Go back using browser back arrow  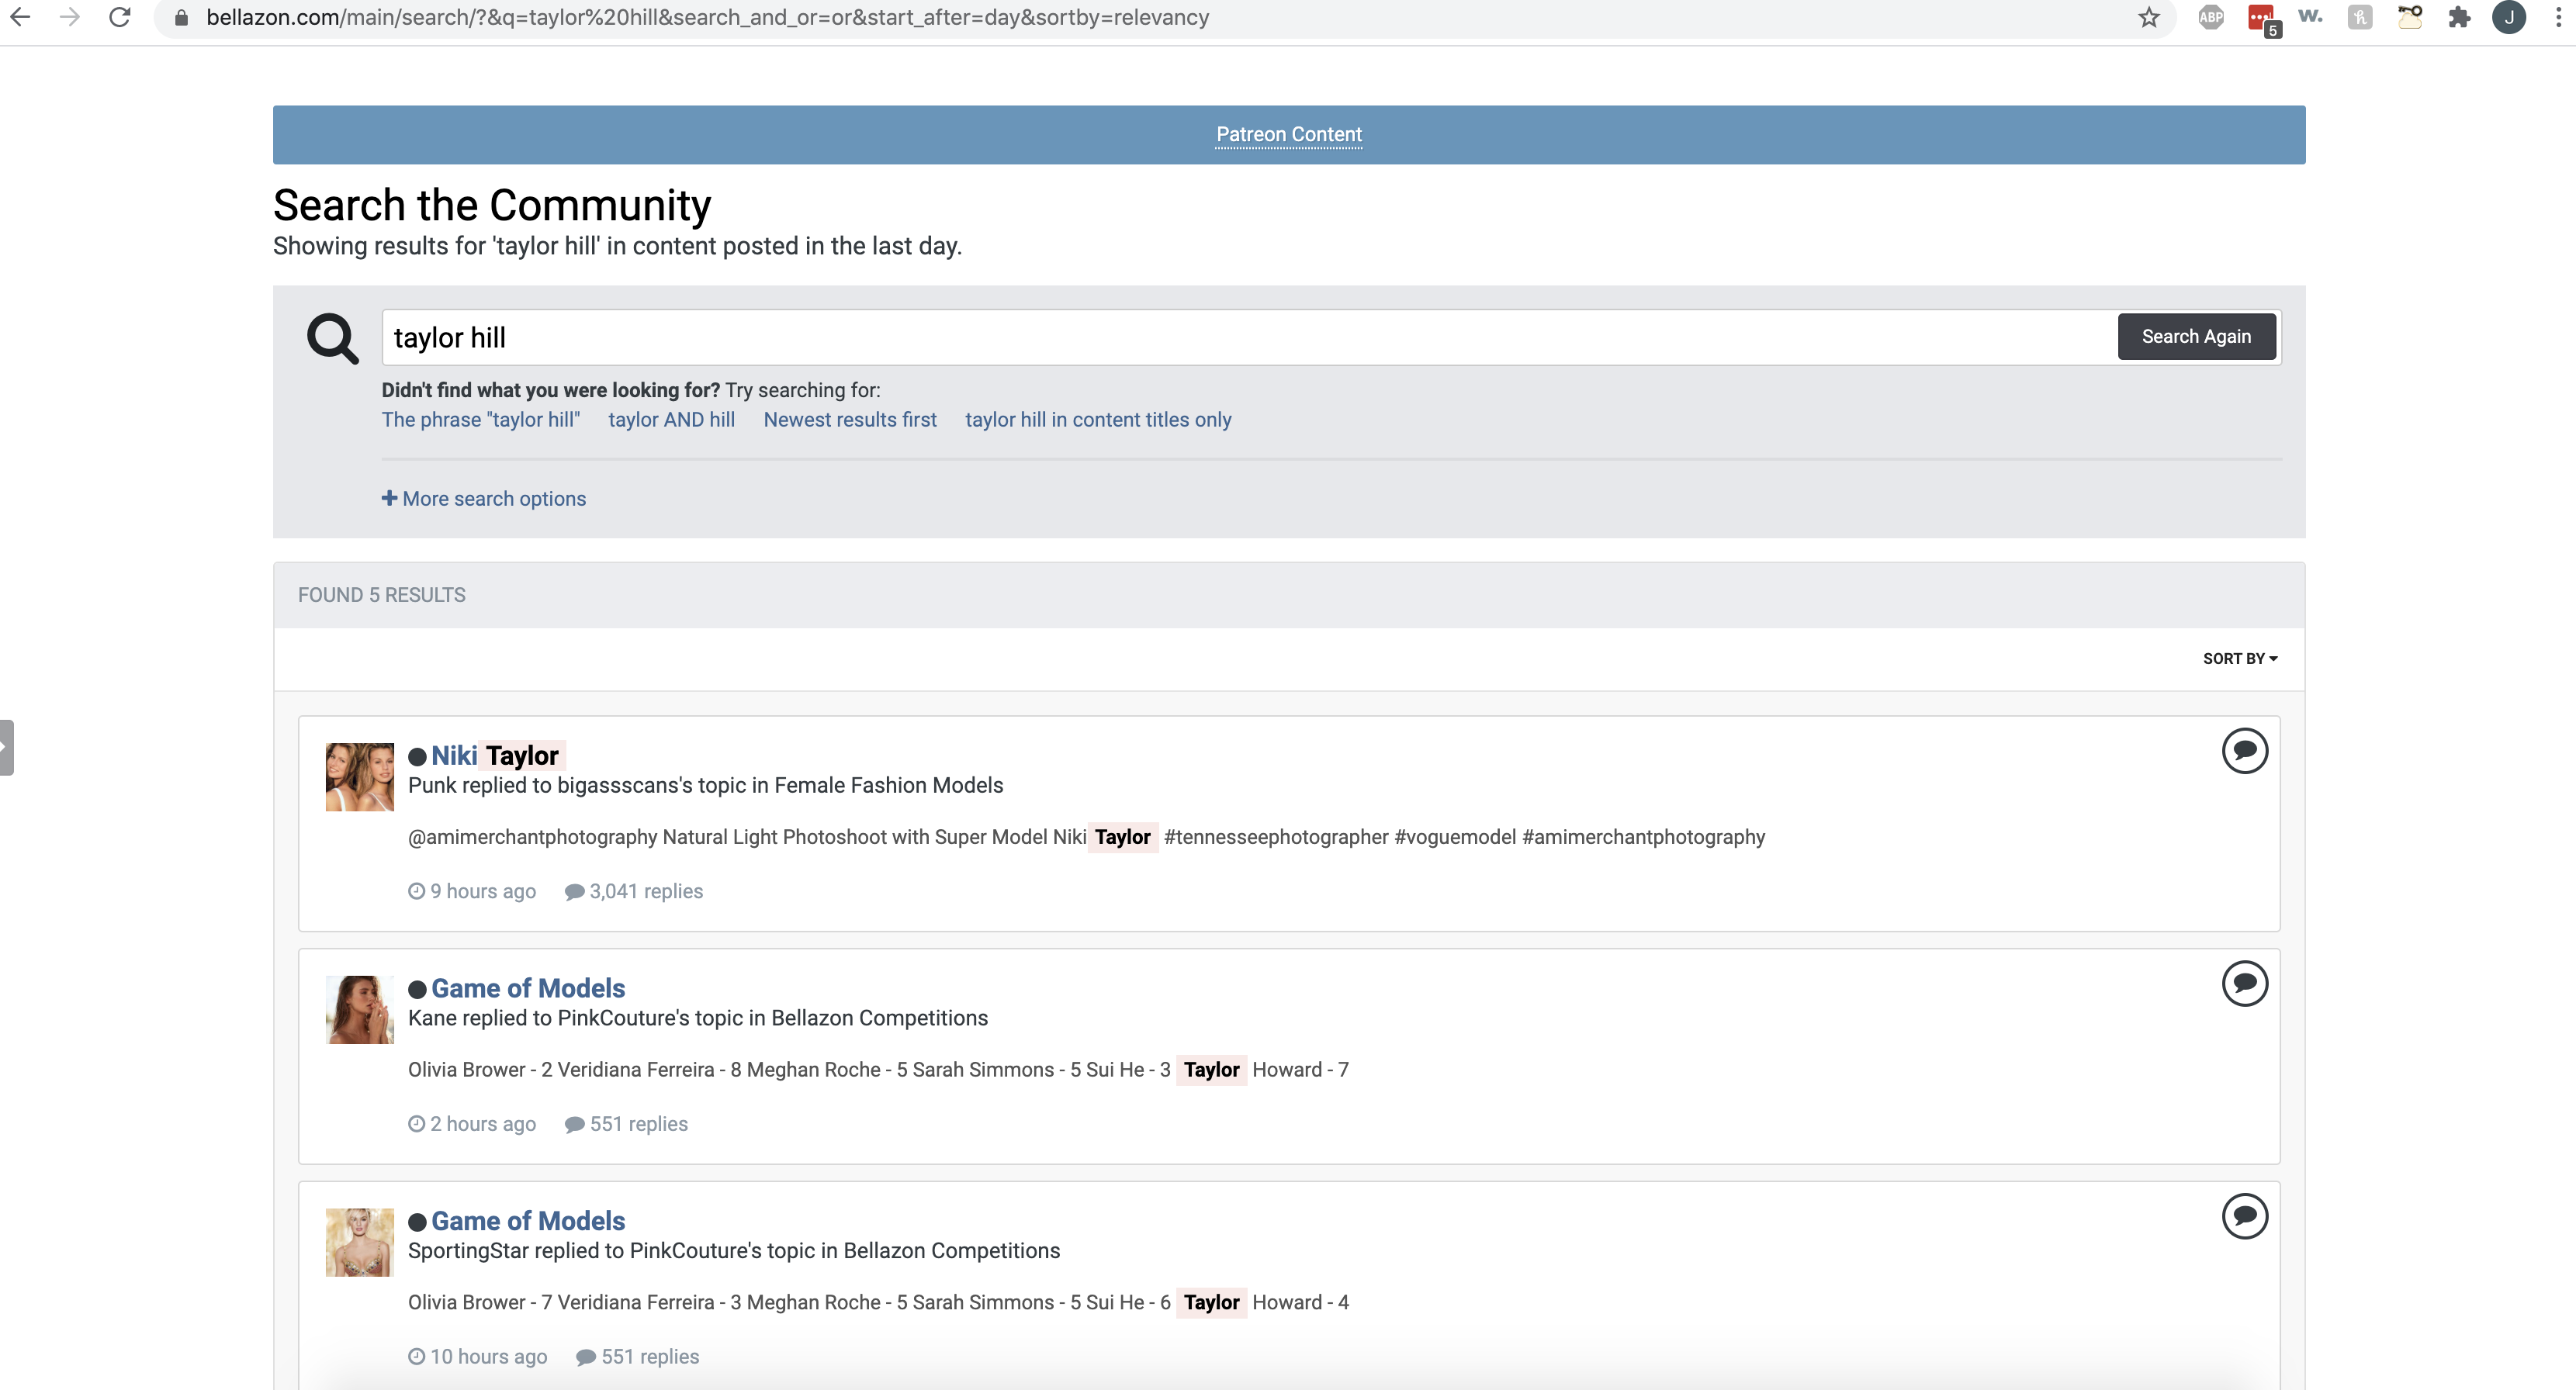(20, 17)
